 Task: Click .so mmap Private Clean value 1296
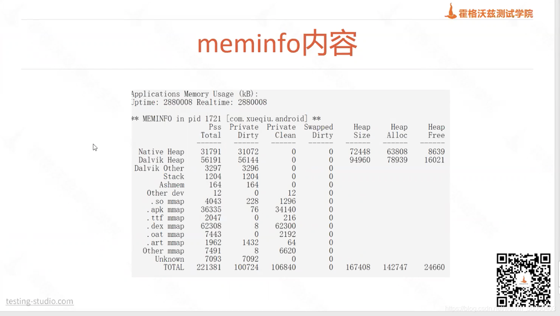pos(287,201)
